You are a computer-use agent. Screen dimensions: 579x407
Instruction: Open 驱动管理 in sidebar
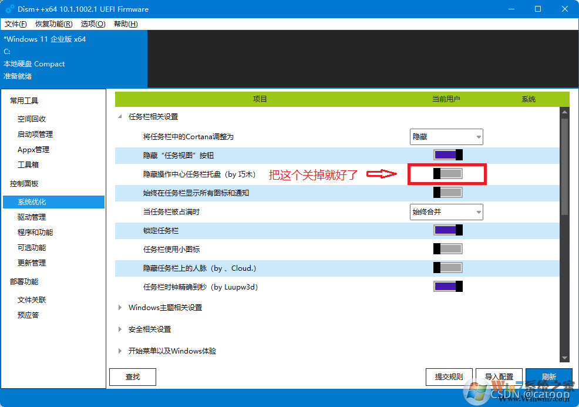(x=32, y=217)
